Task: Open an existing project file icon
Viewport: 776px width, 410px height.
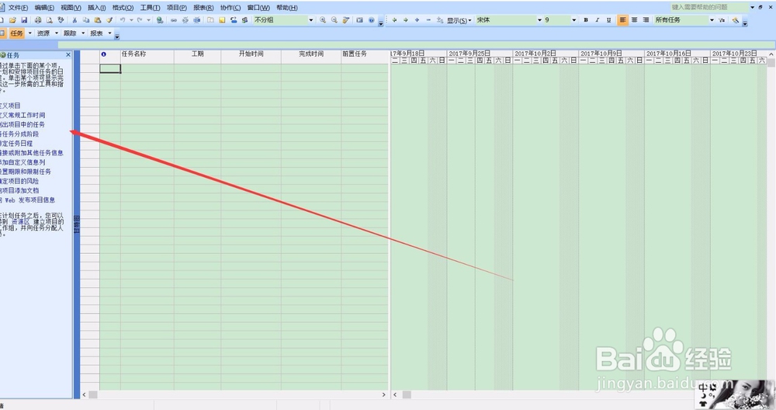Action: pyautogui.click(x=12, y=20)
